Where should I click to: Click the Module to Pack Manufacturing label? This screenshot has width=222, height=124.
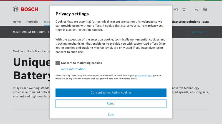click(31, 51)
